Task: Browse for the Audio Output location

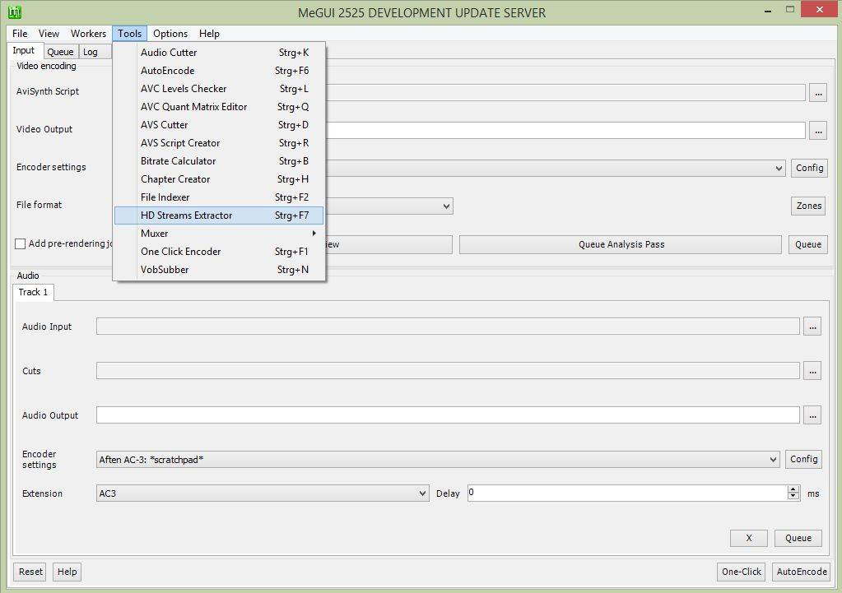Action: [x=812, y=415]
